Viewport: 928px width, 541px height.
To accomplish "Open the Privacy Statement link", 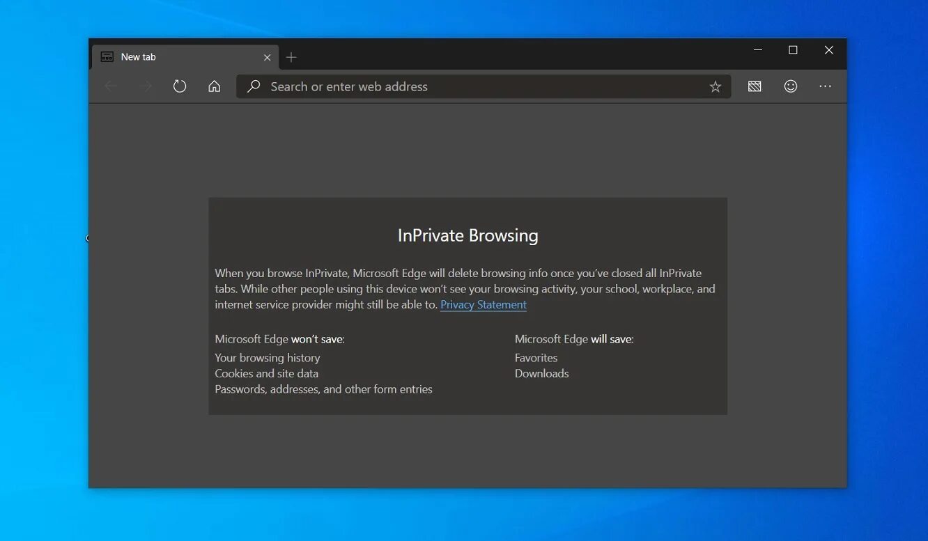I will coord(484,305).
